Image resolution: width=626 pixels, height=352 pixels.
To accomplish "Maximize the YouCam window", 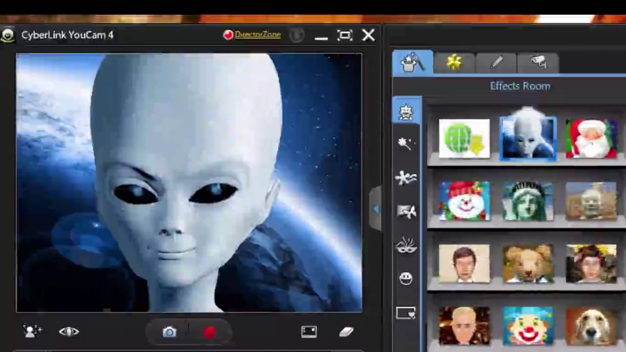I will (x=345, y=35).
